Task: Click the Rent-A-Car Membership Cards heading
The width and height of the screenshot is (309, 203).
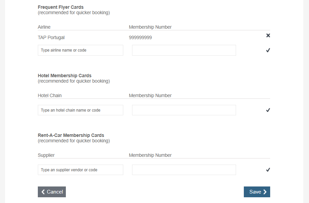Action: tap(71, 135)
